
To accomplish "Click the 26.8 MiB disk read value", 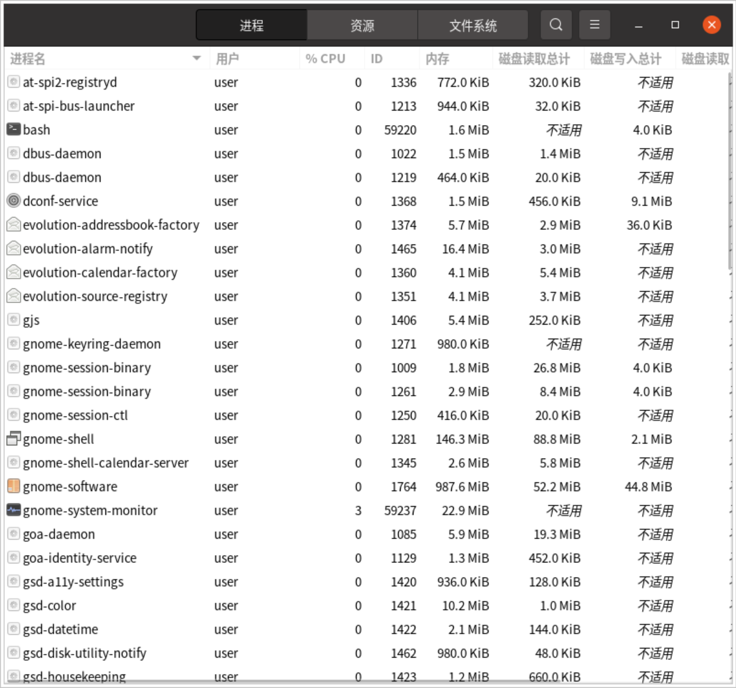I will (x=557, y=368).
